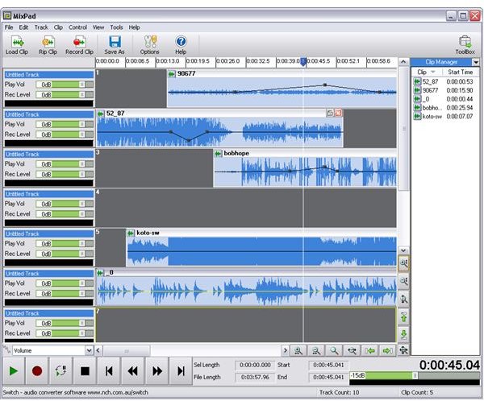Image resolution: width=484 pixels, height=401 pixels.
Task: Click the horizontal timeline scrollbar thumb
Action: click(127, 350)
